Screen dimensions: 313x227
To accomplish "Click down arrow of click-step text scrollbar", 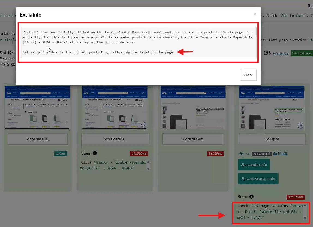I will coord(148,169).
